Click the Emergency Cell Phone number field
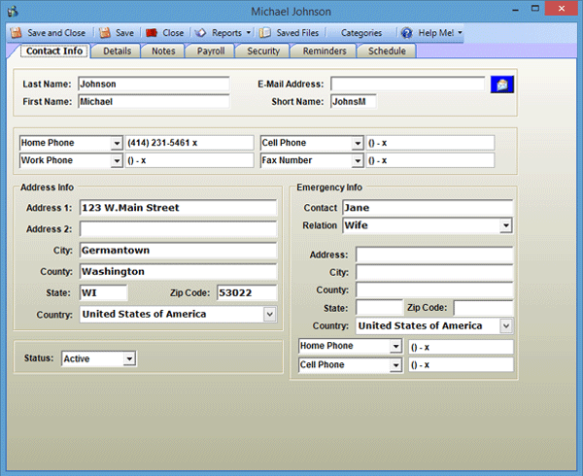The width and height of the screenshot is (583, 476). tap(461, 365)
